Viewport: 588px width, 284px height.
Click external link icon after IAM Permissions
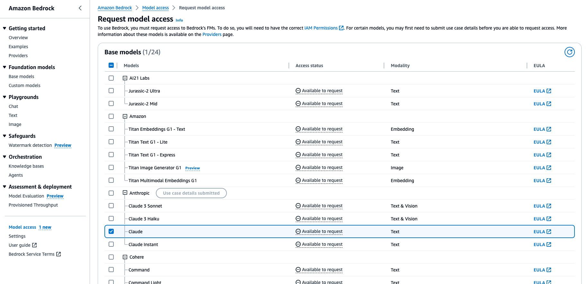pos(341,28)
